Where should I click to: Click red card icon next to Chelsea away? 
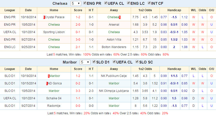tap(120, 17)
